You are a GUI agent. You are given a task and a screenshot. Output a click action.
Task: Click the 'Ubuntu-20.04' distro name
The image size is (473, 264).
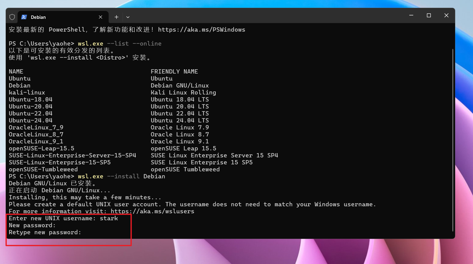(30, 106)
